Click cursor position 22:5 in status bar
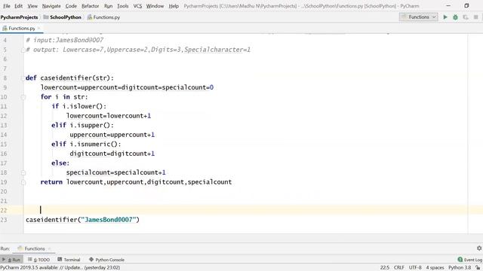The image size is (483, 271). pyautogui.click(x=385, y=268)
